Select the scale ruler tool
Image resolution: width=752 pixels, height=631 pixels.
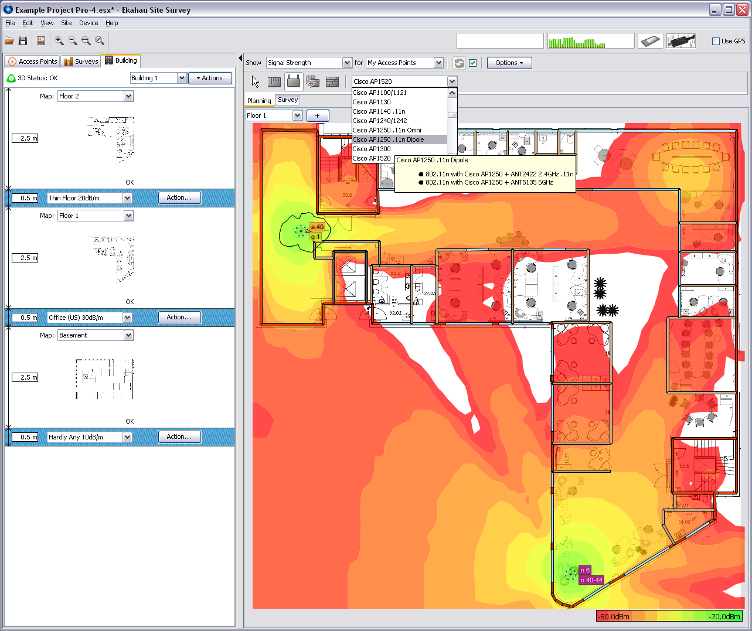click(274, 82)
